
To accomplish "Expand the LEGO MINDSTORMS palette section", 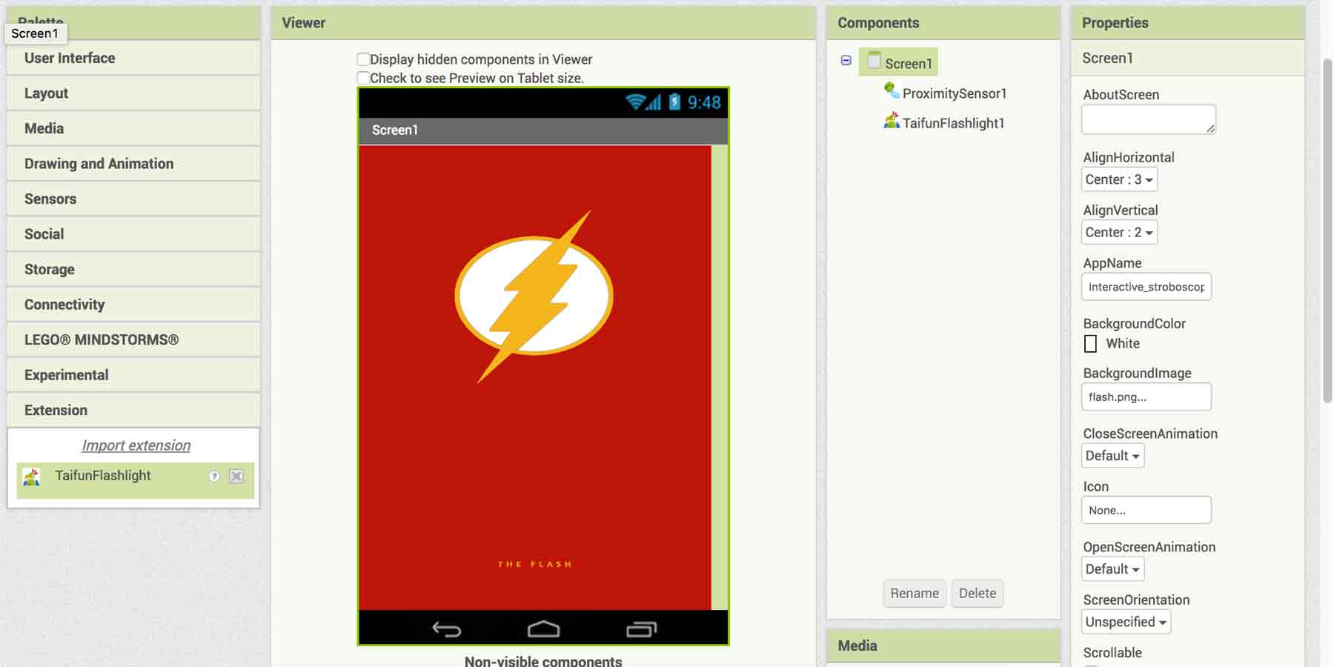I will pos(133,339).
